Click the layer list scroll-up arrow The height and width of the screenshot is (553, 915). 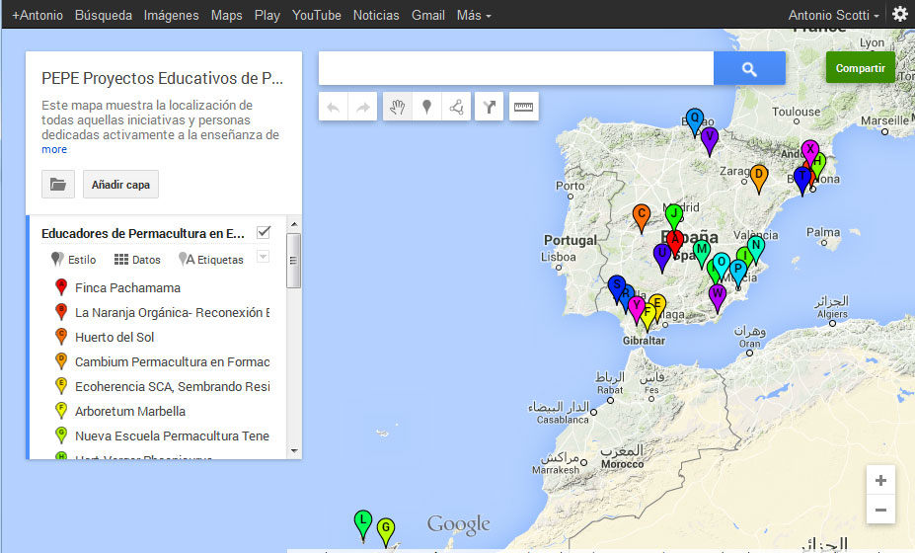tap(294, 224)
